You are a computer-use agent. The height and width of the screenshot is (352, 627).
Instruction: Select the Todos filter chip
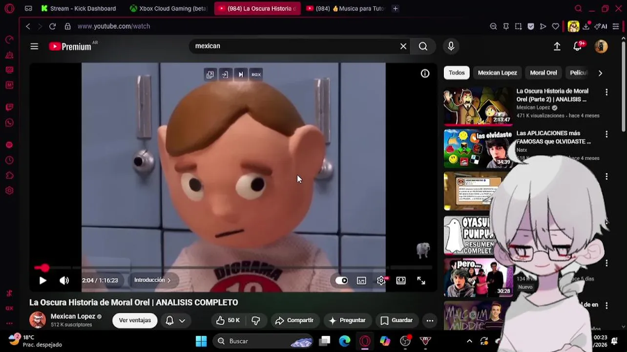point(457,73)
